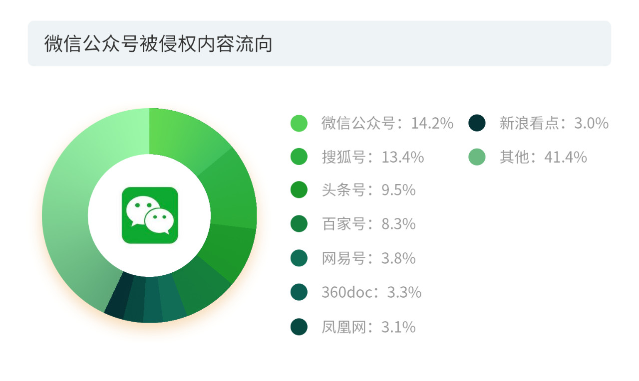Viewport: 639px width, 381px height.
Task: Select the 360doc: 3.3% legend label
Action: click(x=371, y=292)
